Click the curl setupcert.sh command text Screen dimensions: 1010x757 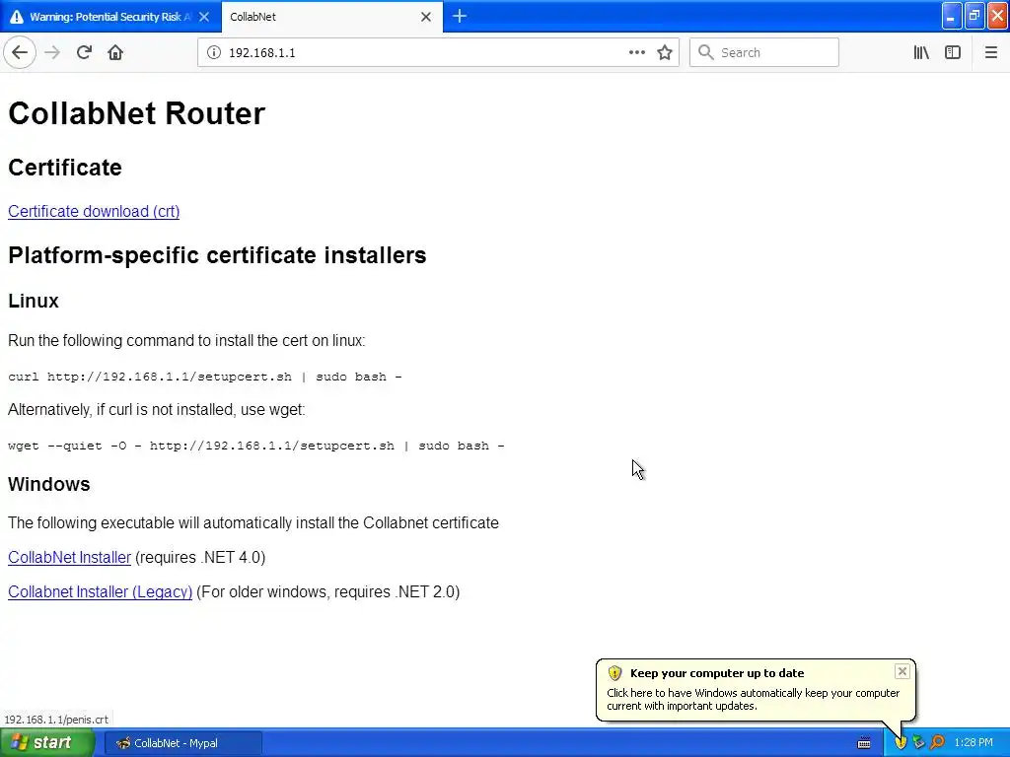point(205,377)
